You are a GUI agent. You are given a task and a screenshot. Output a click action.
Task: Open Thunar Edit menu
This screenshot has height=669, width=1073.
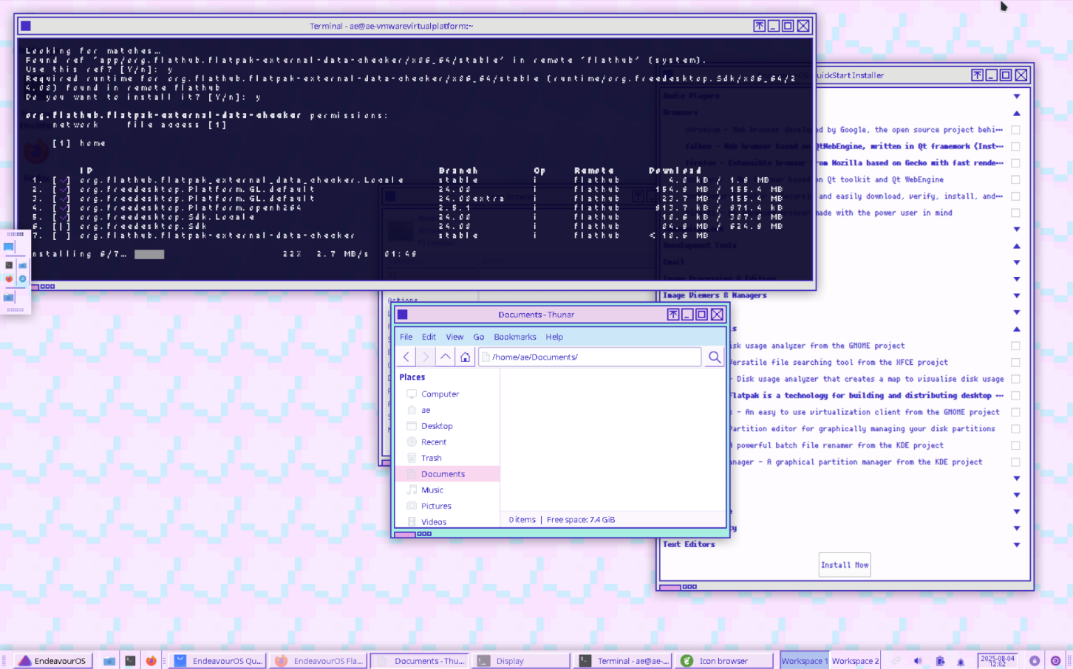(x=429, y=337)
